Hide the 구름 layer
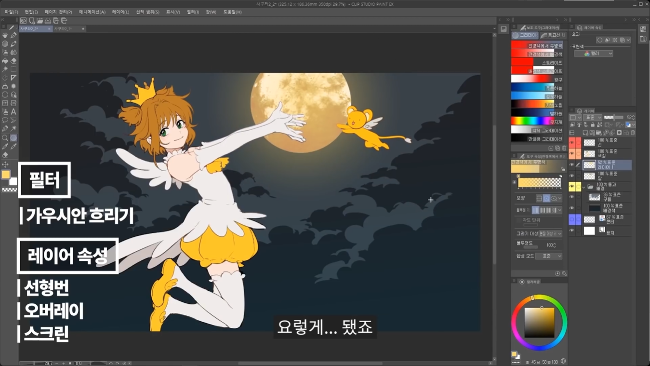 (x=572, y=197)
